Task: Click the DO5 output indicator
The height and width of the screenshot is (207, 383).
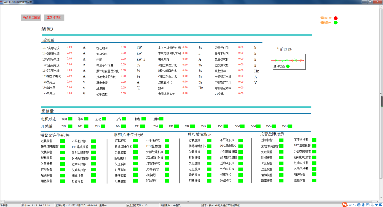Action: coord(290,126)
